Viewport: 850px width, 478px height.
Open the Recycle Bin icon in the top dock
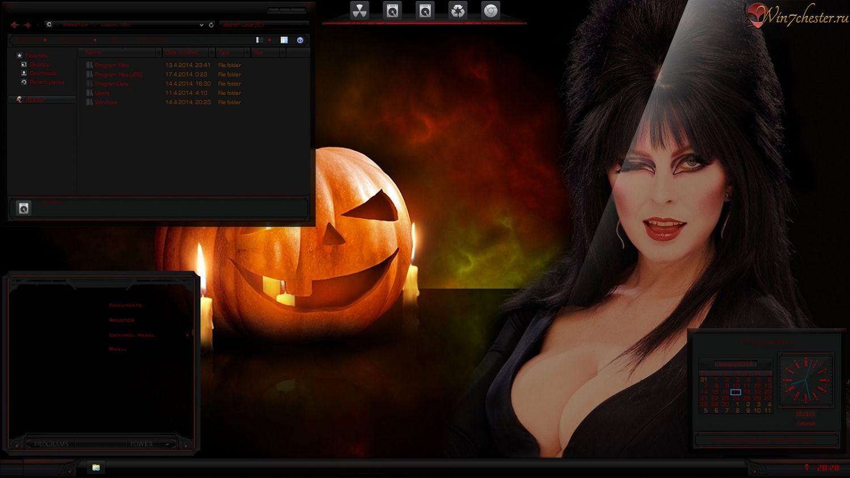click(x=458, y=11)
